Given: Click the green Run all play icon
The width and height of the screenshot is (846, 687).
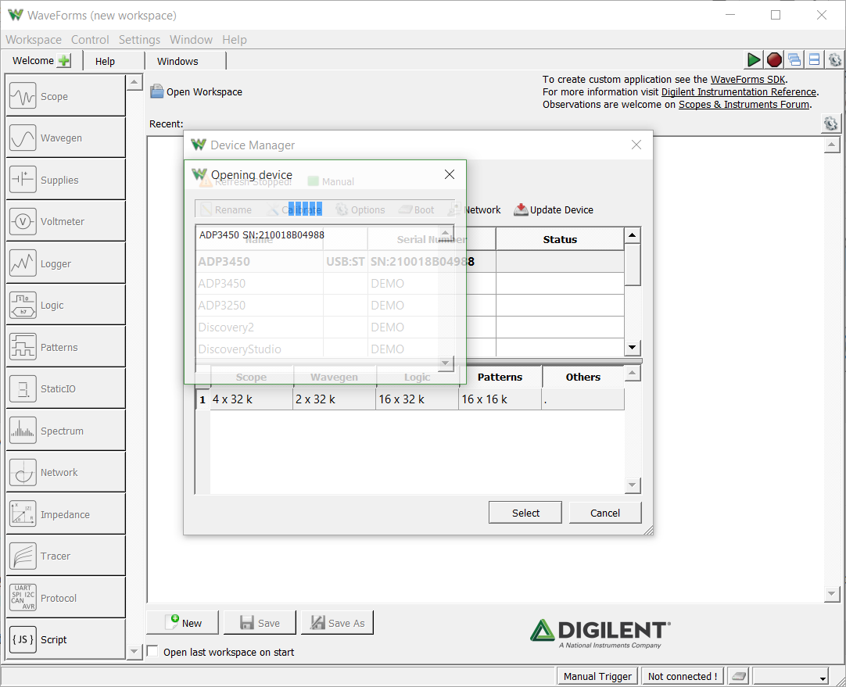Looking at the screenshot, I should point(754,60).
